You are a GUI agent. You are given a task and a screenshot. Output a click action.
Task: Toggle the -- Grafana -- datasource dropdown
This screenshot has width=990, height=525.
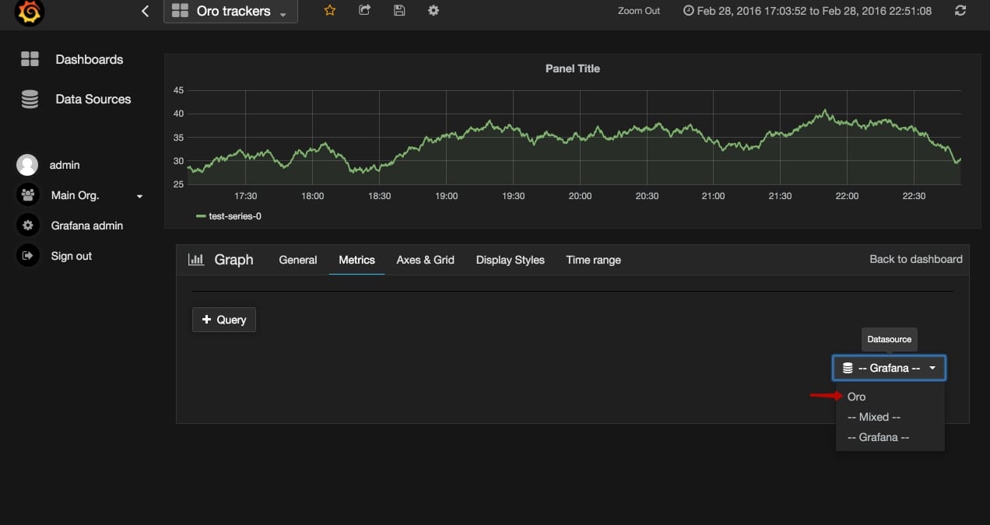click(890, 368)
